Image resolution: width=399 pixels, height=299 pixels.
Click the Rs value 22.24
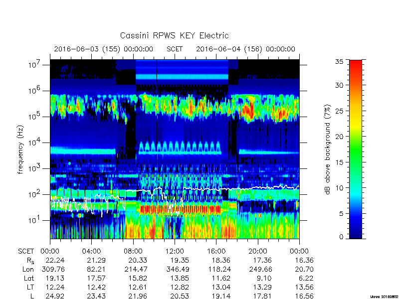tap(55, 260)
